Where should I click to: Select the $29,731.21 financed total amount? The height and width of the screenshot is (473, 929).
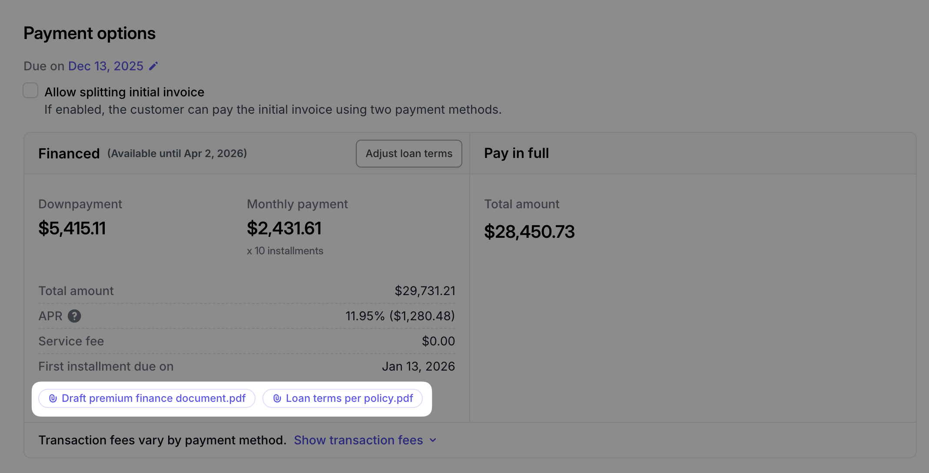pos(425,291)
